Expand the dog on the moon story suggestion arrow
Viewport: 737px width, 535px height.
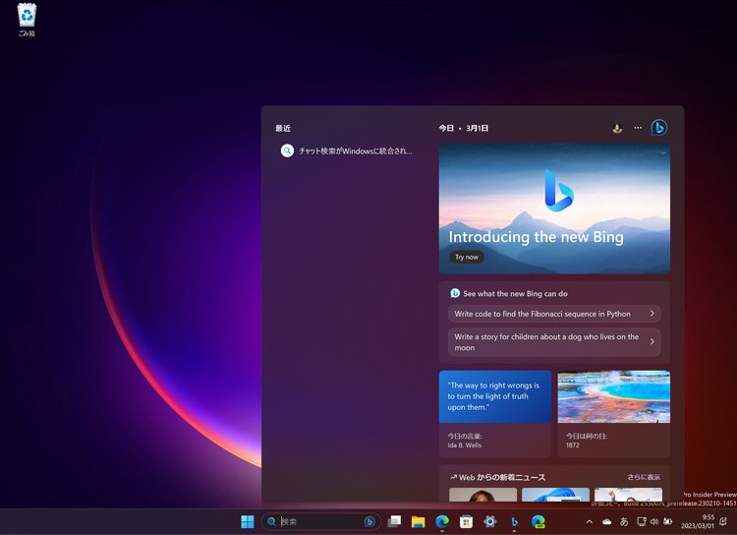coord(652,342)
